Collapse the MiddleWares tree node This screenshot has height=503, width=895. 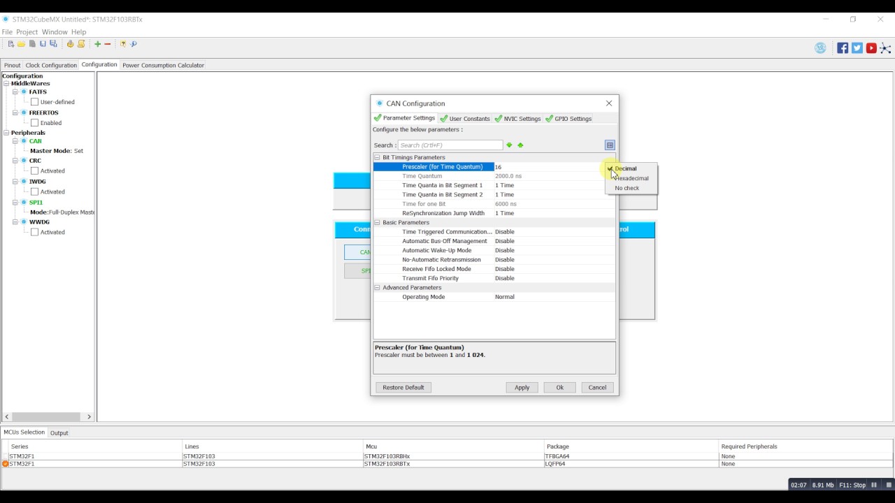tap(6, 84)
